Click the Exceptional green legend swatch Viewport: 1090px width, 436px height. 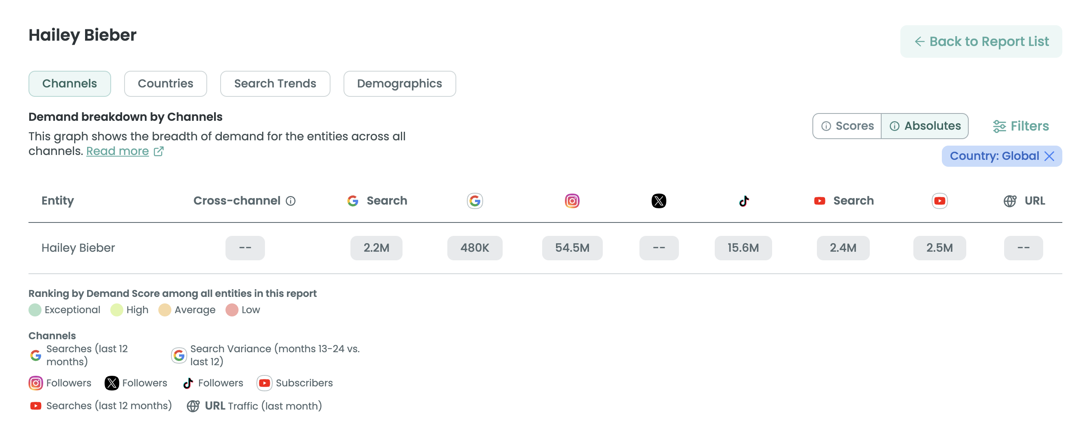click(35, 310)
